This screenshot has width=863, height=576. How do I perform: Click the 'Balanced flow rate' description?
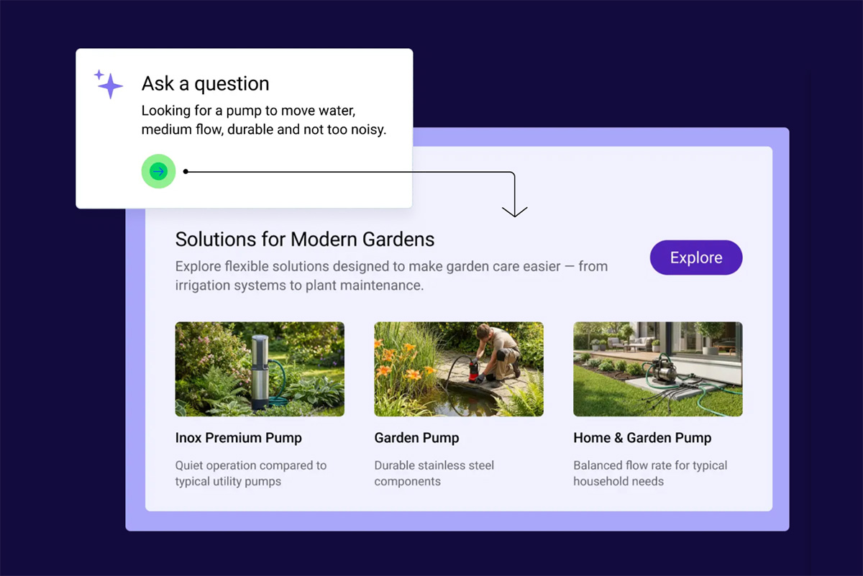[650, 473]
